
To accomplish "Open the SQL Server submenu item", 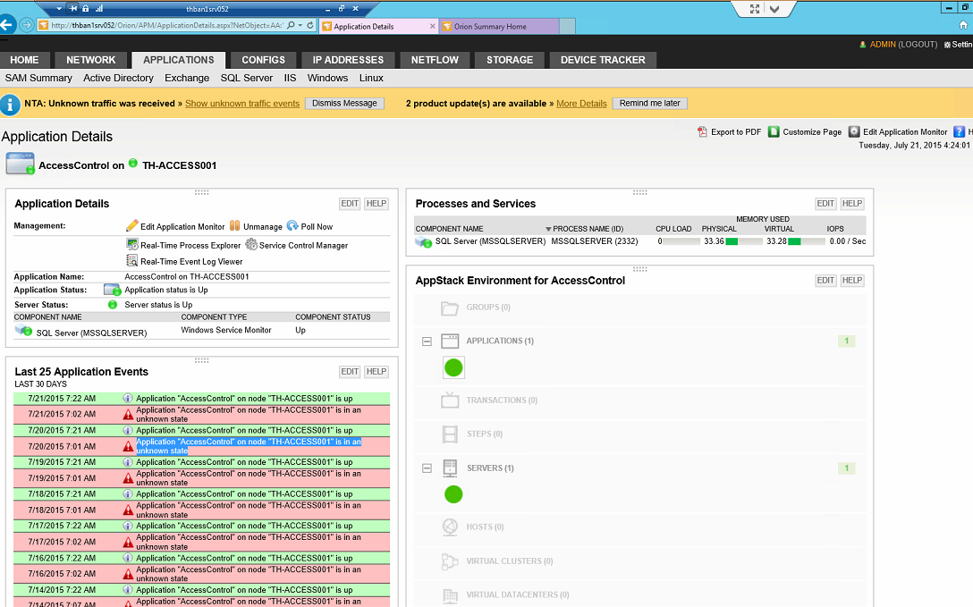I will (x=246, y=78).
